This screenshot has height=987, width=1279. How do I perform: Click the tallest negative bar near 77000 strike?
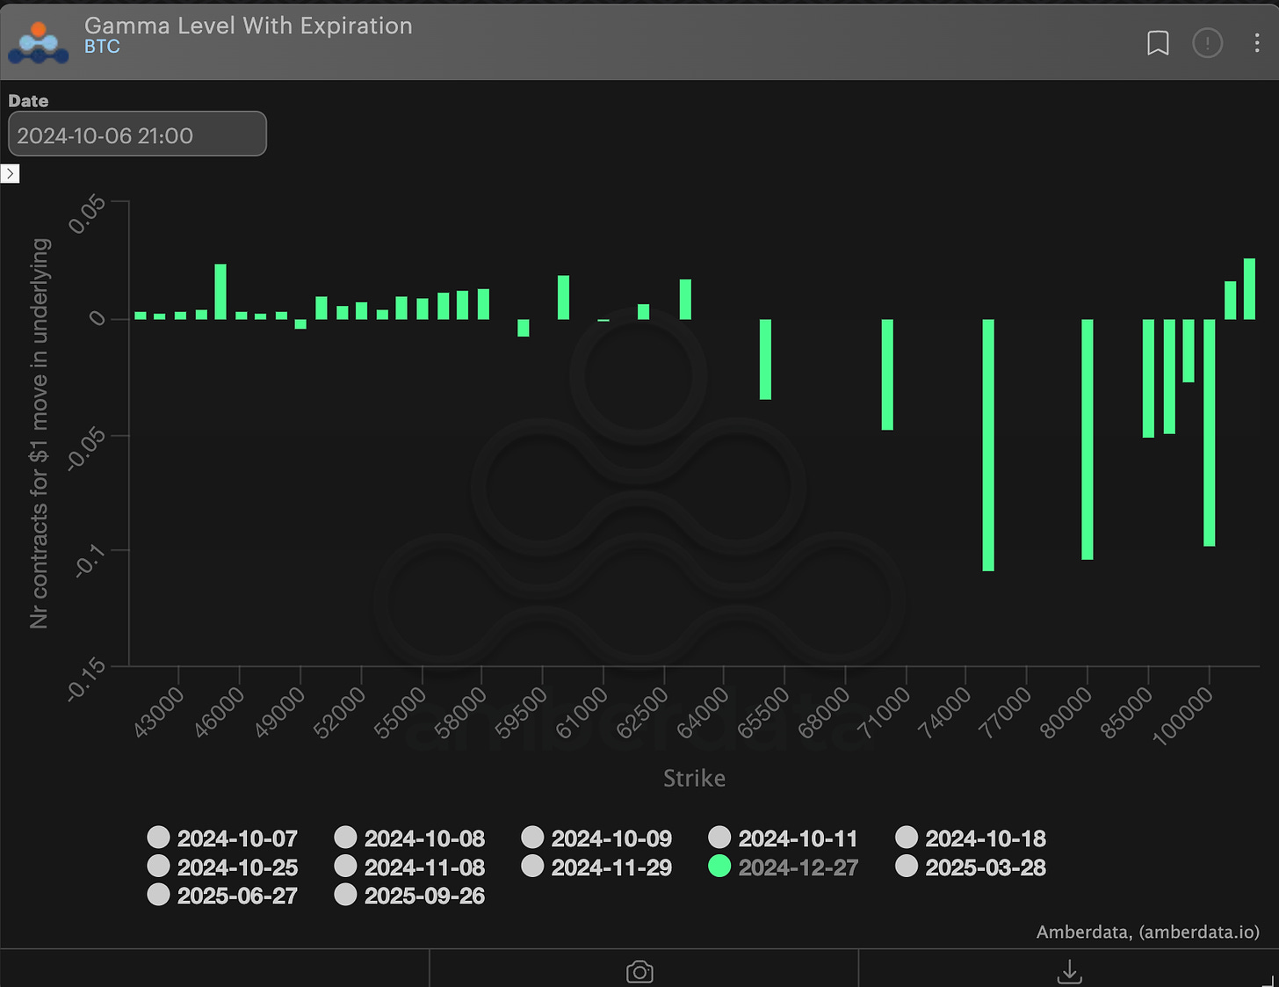(988, 445)
